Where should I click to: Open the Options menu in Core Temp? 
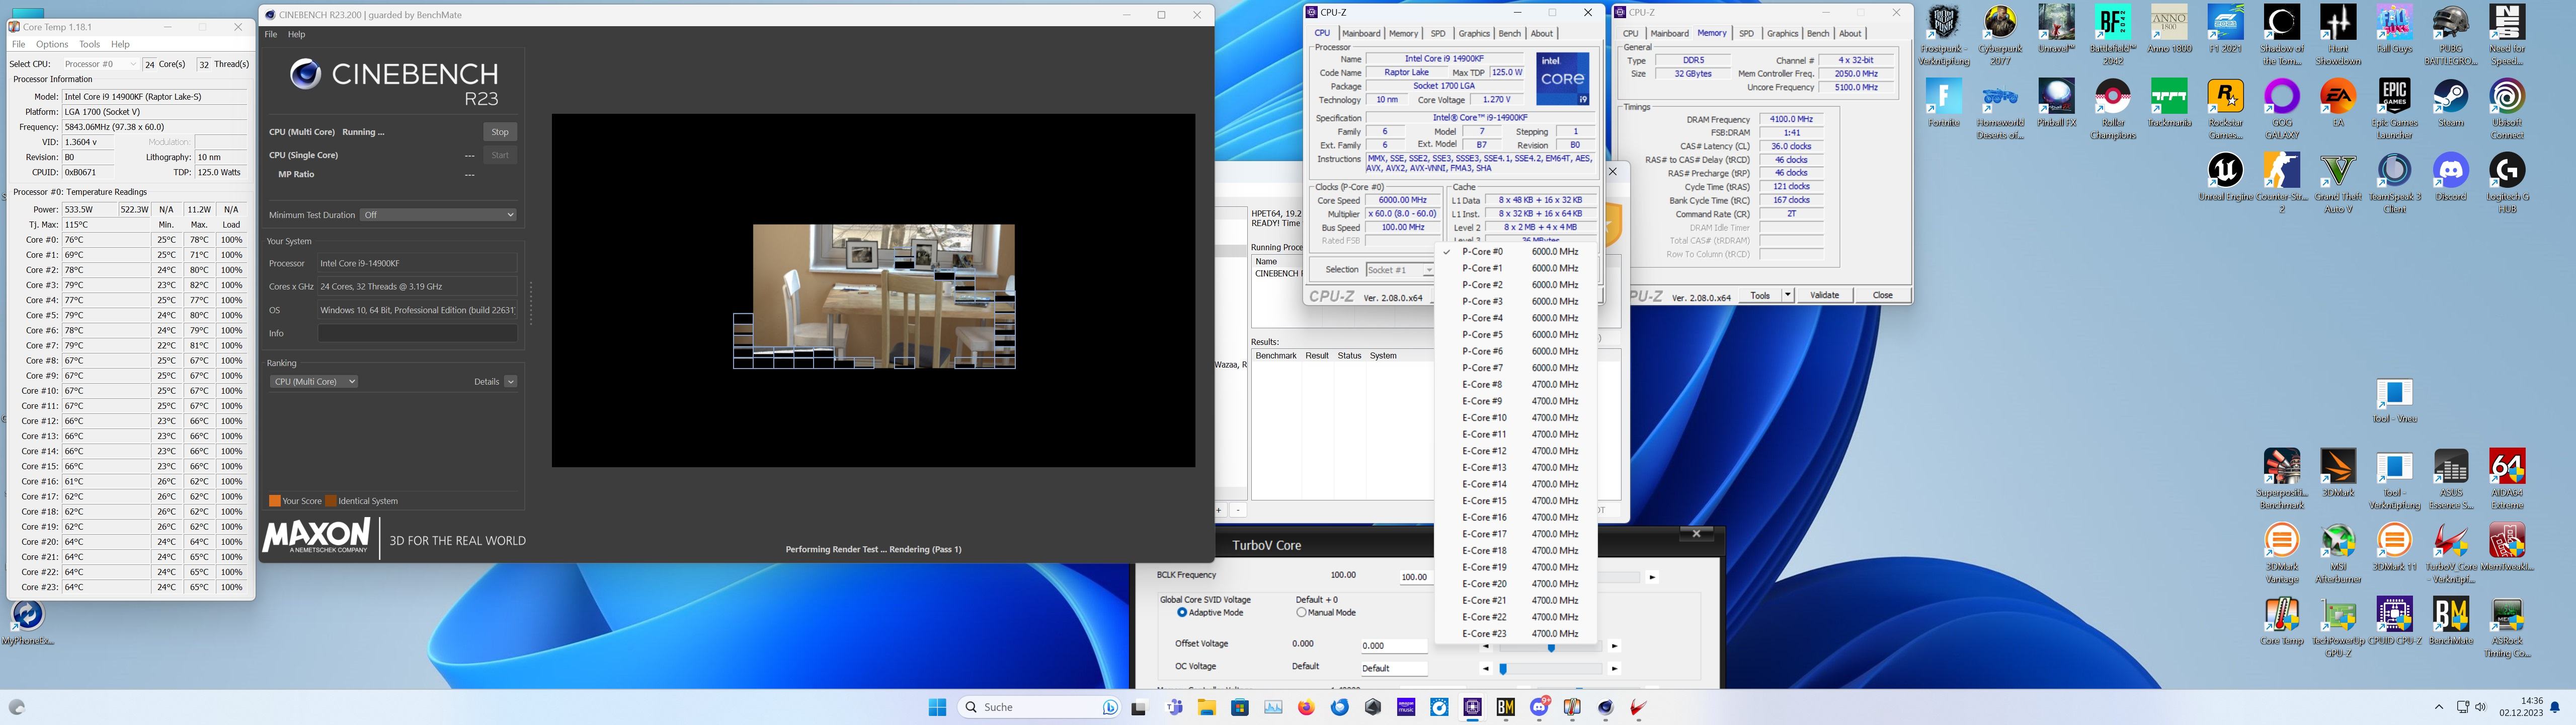[52, 44]
